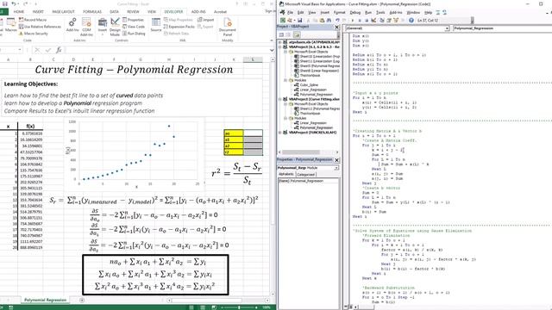552x310 pixels.
Task: Expand the VBAProject (FUNCRES.XLAM) node
Action: 280,133
